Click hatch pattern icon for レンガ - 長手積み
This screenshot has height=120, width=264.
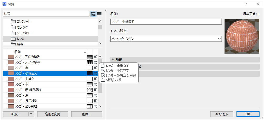point(90,101)
